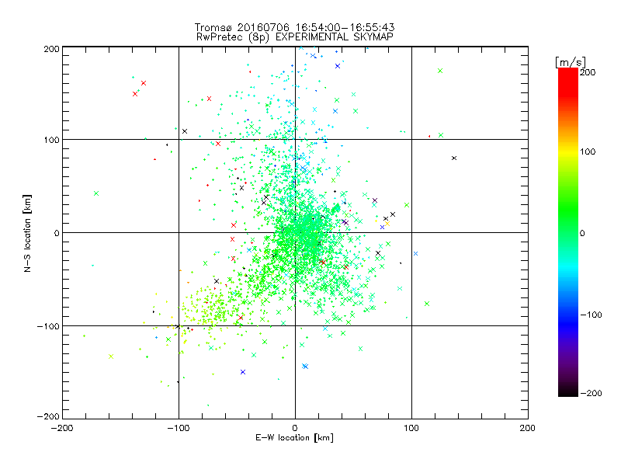Viewport: 621px width, 466px height.
Task: Click the black cross marker east of x=100
Action: [x=454, y=158]
